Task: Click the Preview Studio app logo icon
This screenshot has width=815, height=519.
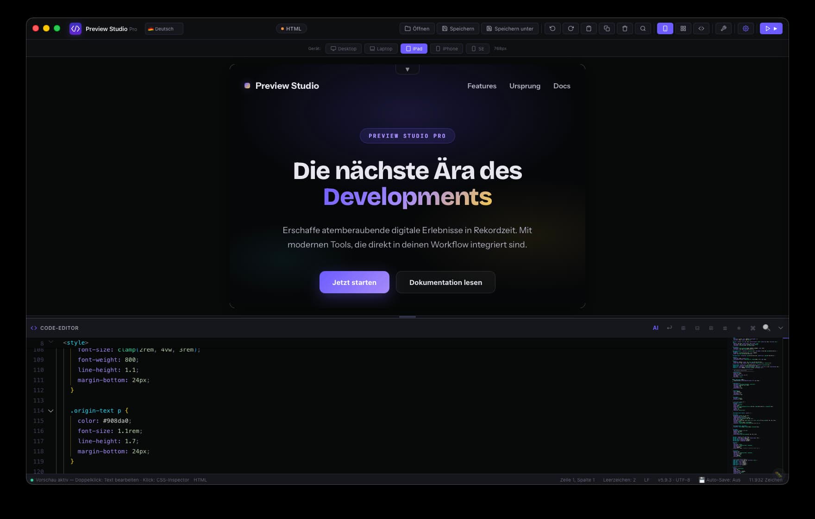Action: click(x=75, y=29)
